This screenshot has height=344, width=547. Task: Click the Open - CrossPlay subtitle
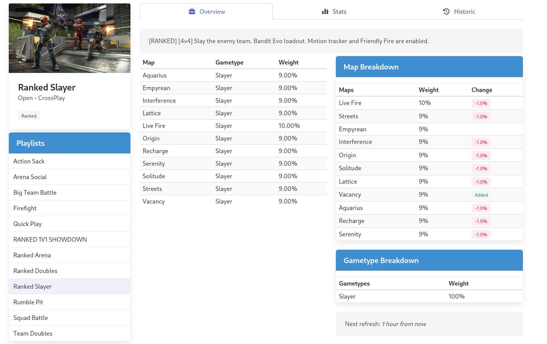pyautogui.click(x=41, y=98)
